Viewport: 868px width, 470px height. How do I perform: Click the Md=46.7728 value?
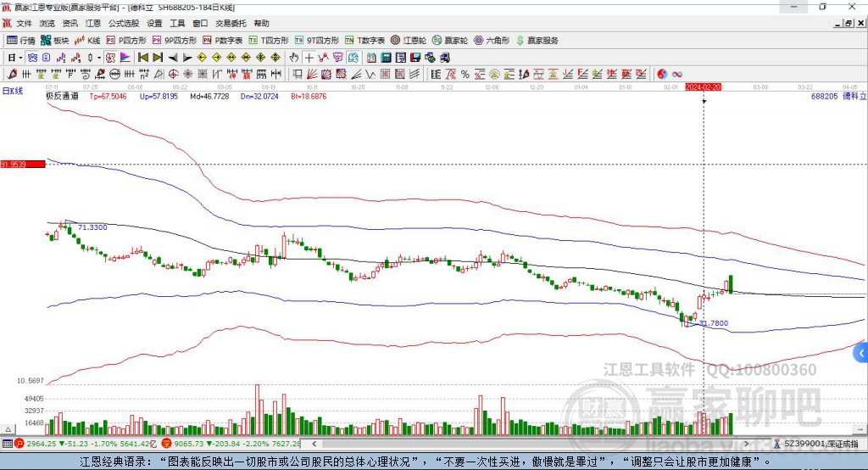point(209,96)
